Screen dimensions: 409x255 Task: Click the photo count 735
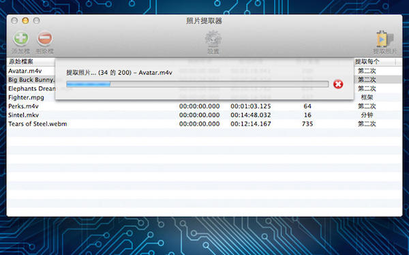307,124
